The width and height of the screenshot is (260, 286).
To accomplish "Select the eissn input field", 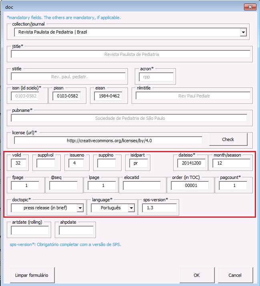I will coord(108,96).
